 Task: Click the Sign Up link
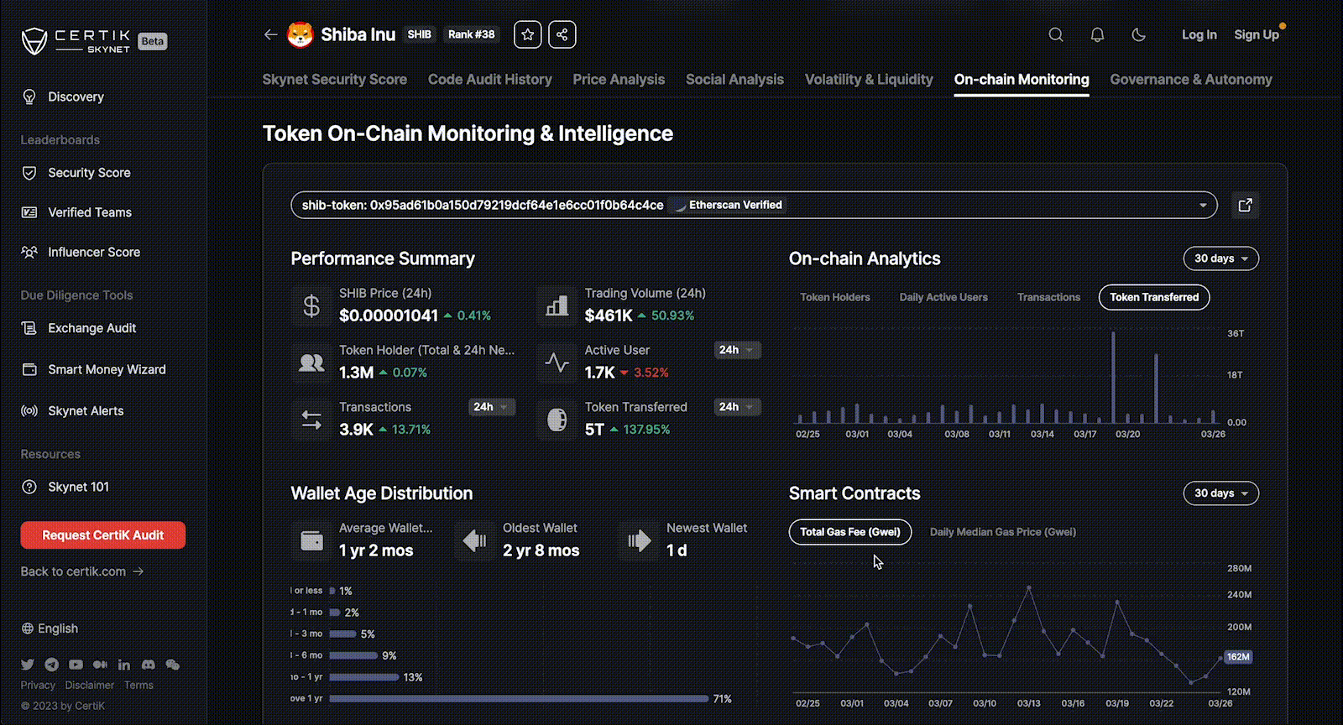tap(1257, 34)
